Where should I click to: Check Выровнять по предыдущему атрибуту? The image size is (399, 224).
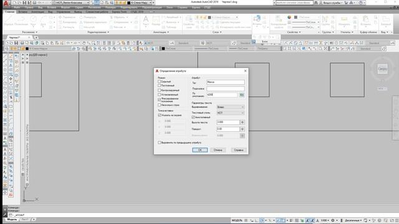click(x=160, y=142)
